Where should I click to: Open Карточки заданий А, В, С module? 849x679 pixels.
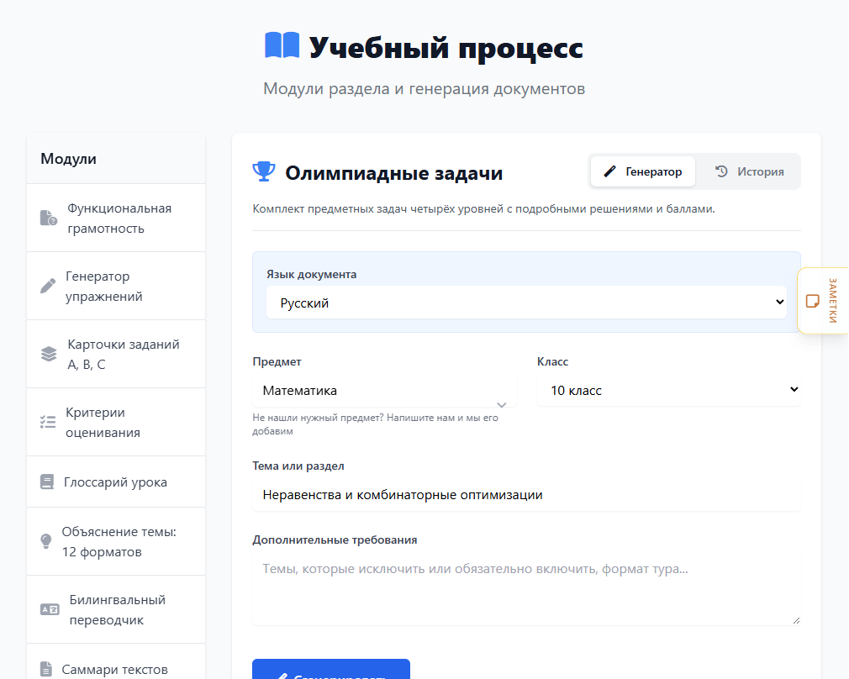(116, 354)
